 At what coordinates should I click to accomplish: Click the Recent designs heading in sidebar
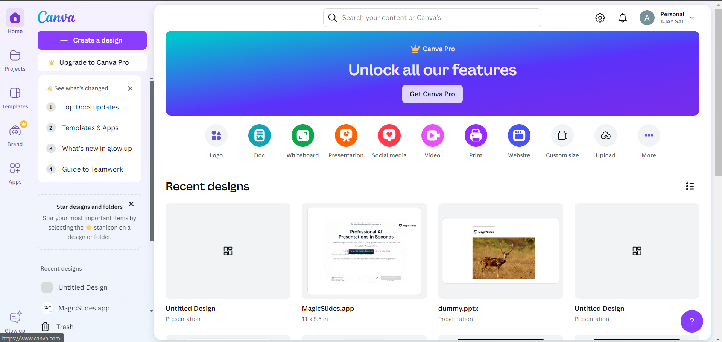click(x=61, y=269)
